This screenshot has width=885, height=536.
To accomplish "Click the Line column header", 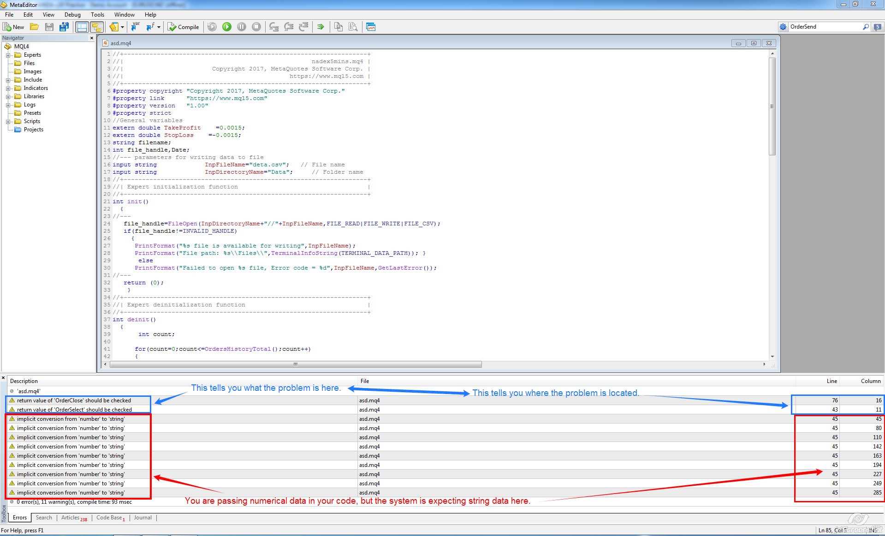I will [x=817, y=381].
